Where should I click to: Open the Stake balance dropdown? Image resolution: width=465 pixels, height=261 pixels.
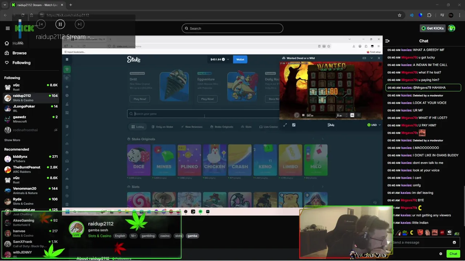tap(220, 59)
